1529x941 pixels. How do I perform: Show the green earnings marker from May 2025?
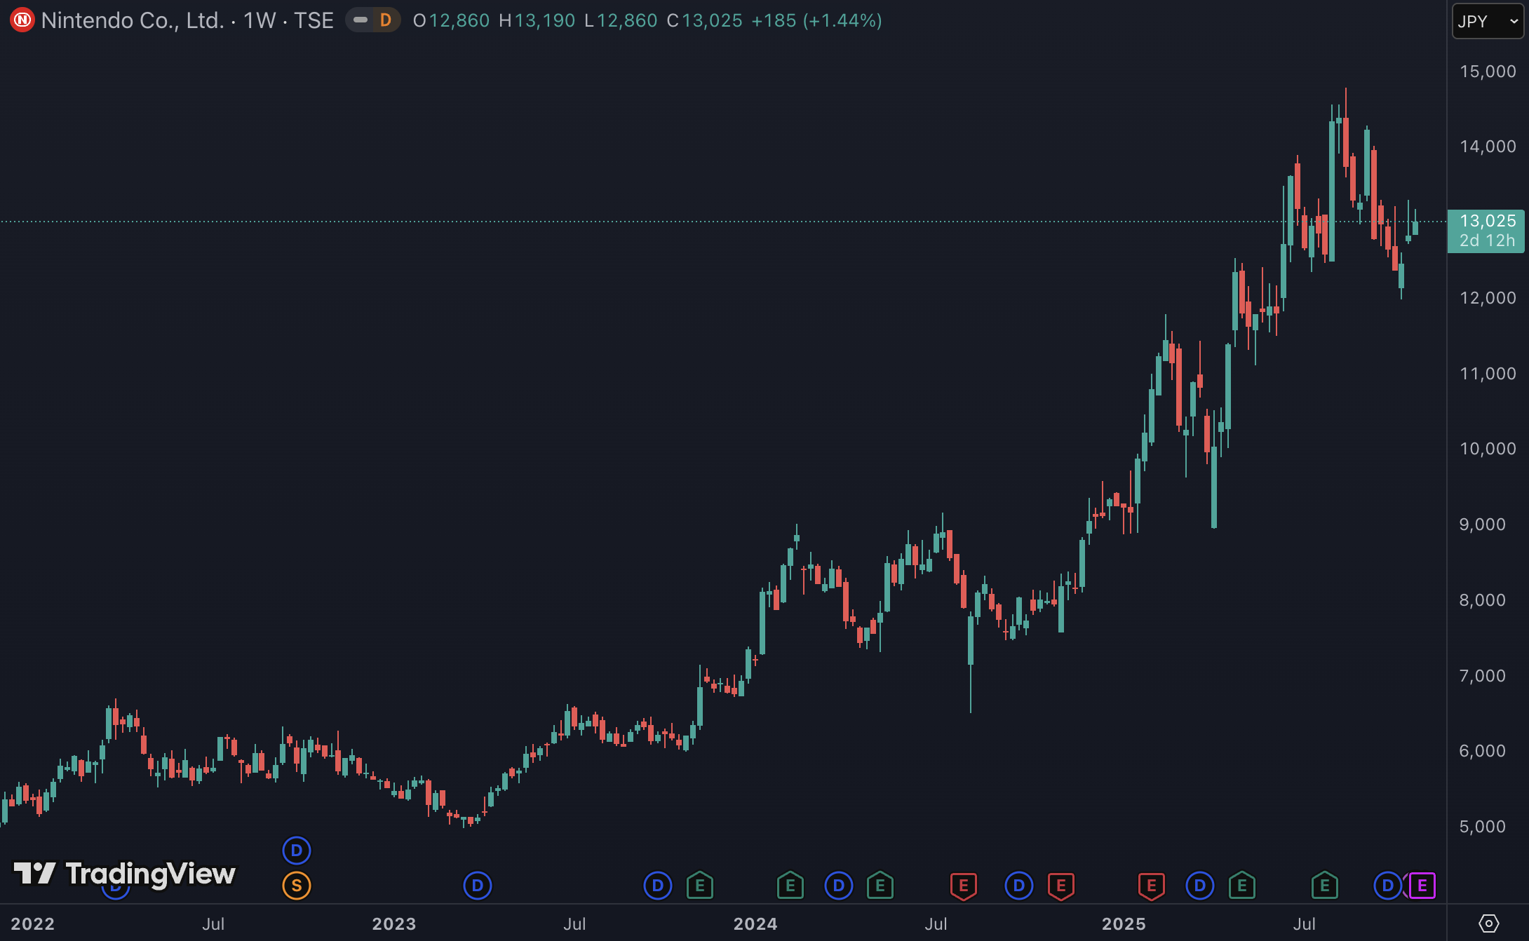[x=1242, y=886]
